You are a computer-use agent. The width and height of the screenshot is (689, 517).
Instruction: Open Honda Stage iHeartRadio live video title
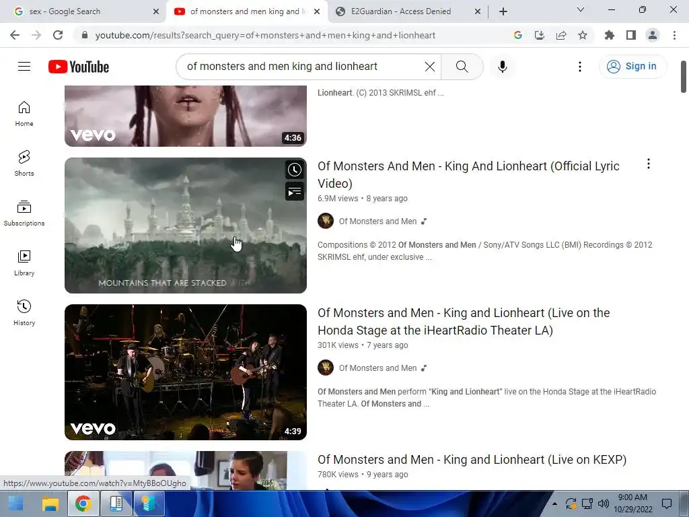pos(464,321)
